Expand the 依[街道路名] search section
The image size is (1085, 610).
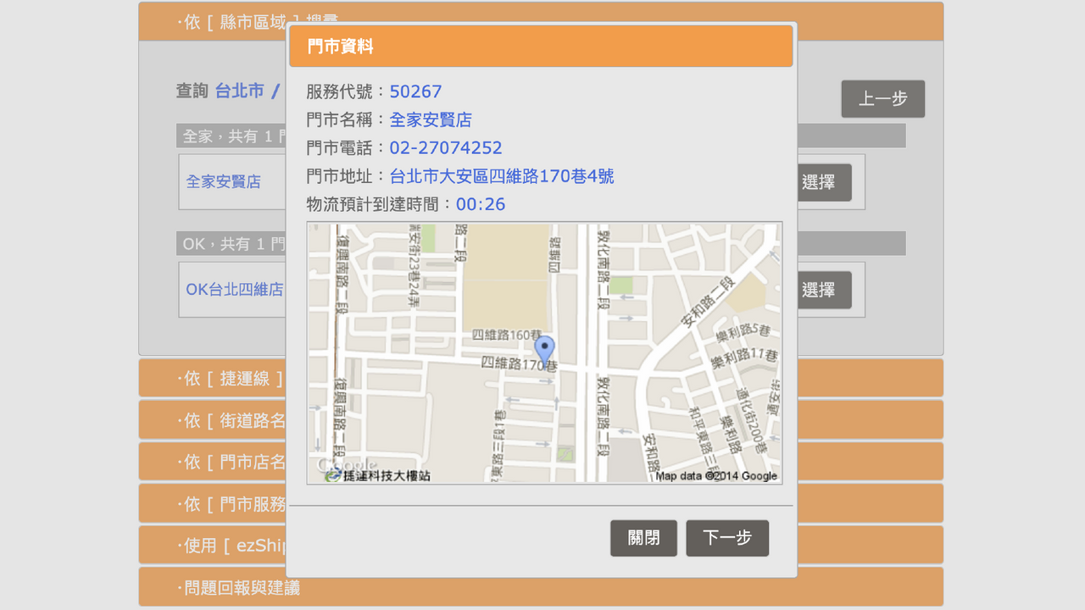tap(212, 419)
